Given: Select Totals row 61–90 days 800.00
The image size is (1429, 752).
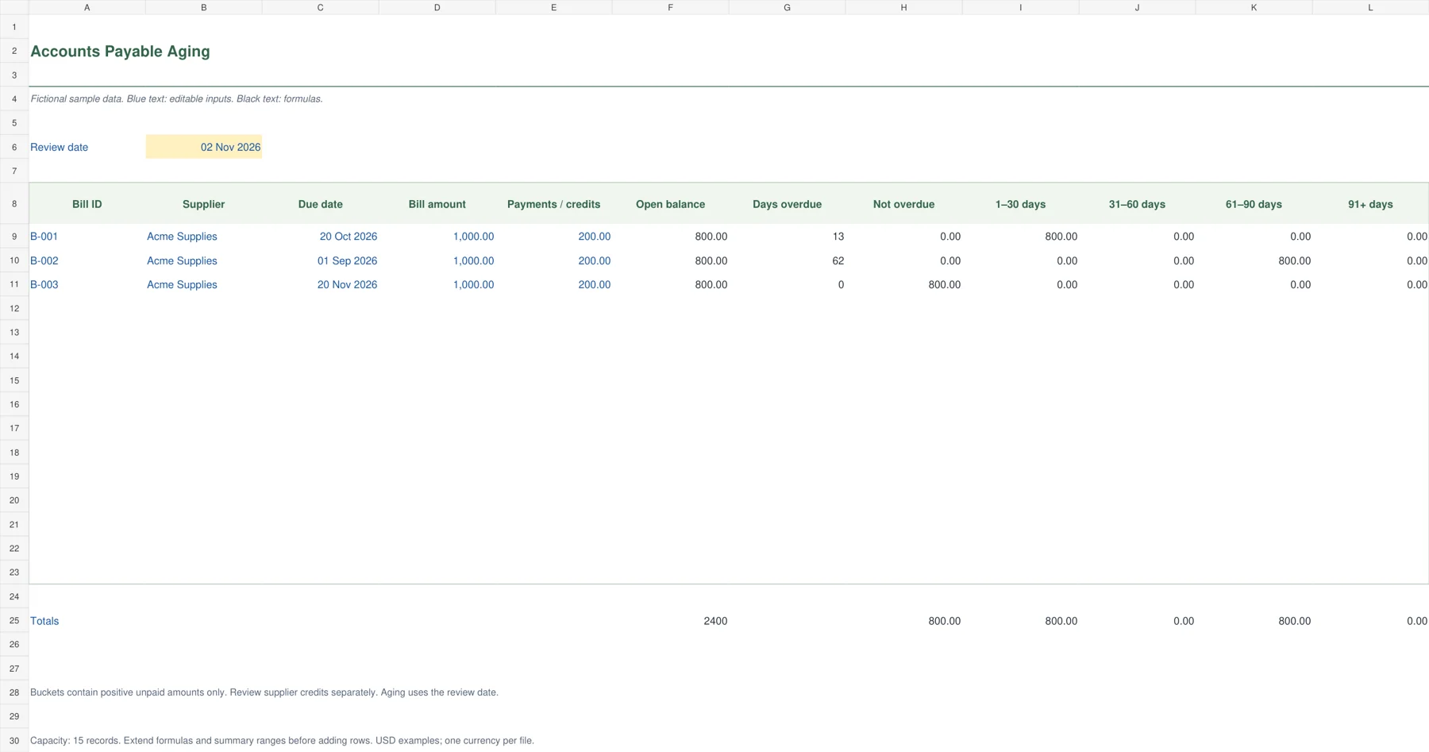Looking at the screenshot, I should pos(1254,621).
